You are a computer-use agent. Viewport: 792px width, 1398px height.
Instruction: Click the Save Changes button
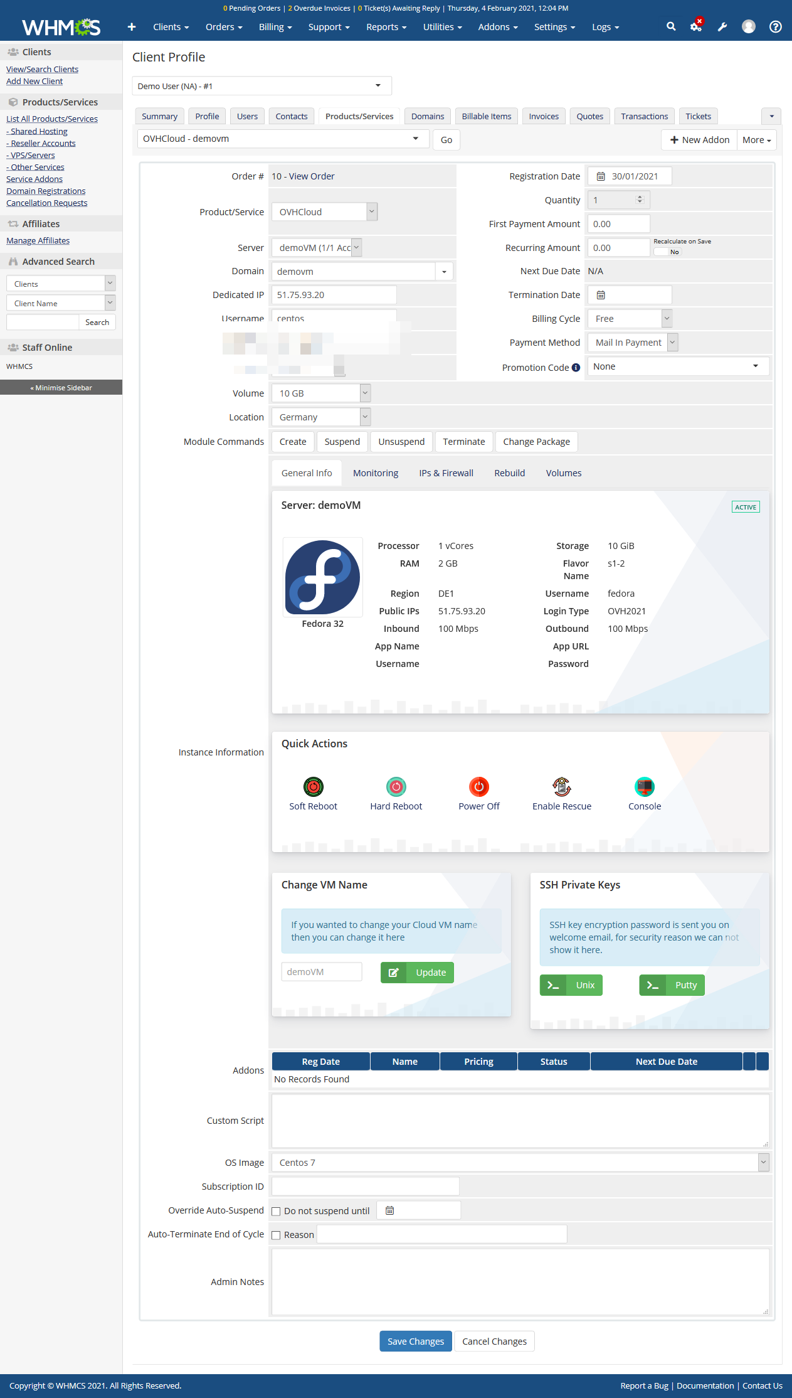point(416,1341)
